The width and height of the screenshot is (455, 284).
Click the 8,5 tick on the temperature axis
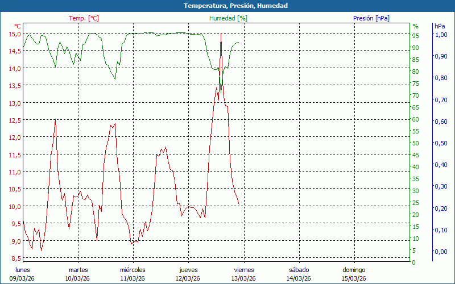point(15,258)
